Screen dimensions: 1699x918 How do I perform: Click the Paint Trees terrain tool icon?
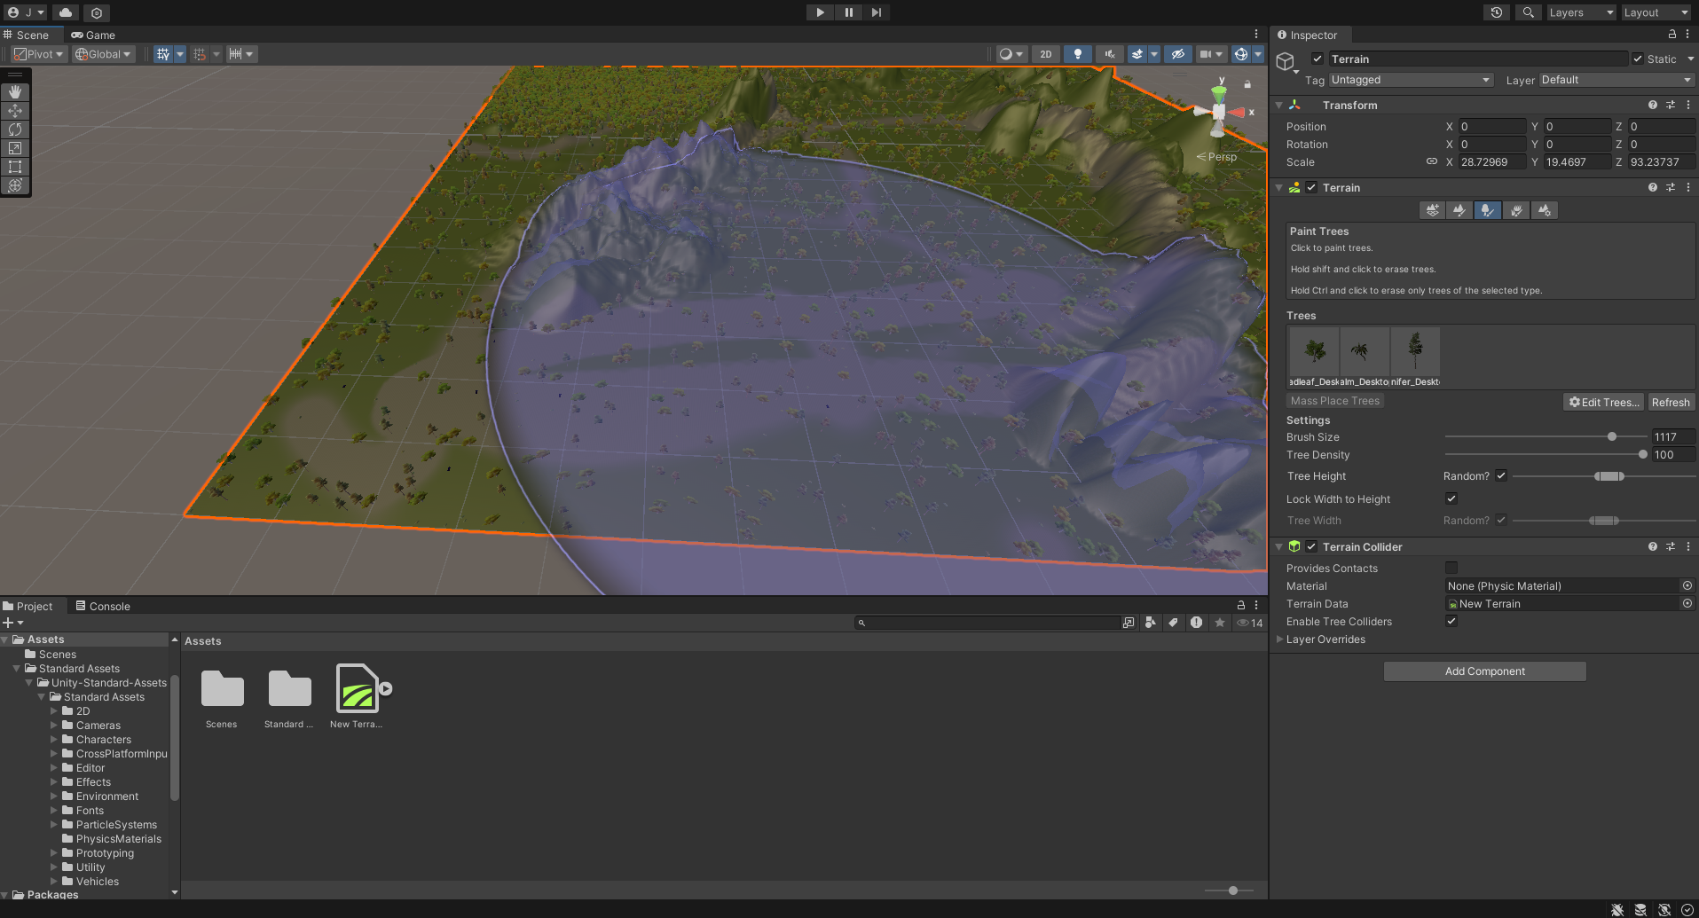pyautogui.click(x=1488, y=210)
